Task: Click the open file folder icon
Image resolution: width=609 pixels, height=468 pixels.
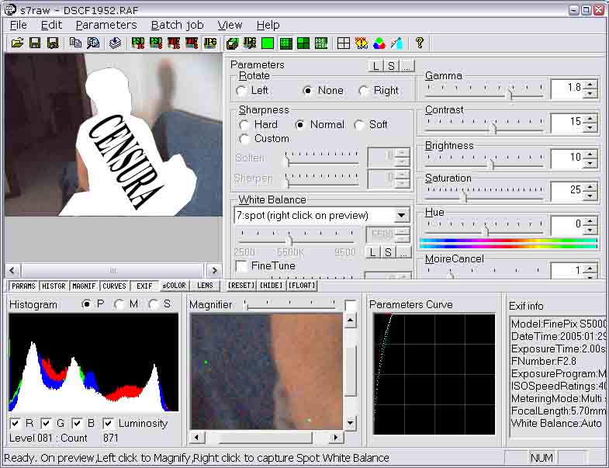Action: (17, 43)
